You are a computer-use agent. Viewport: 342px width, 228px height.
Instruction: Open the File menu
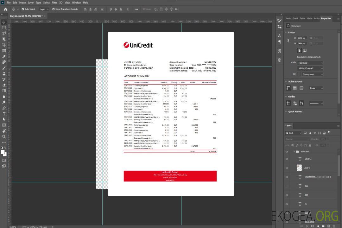pos(9,3)
